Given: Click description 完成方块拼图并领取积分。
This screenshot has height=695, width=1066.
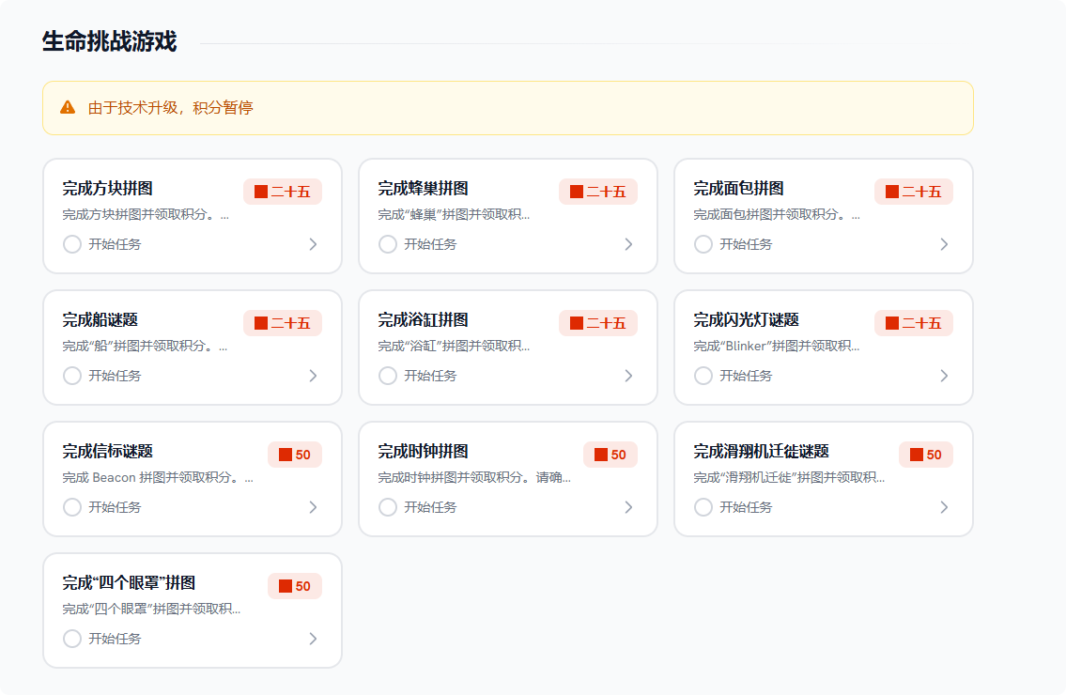Looking at the screenshot, I should click(146, 214).
